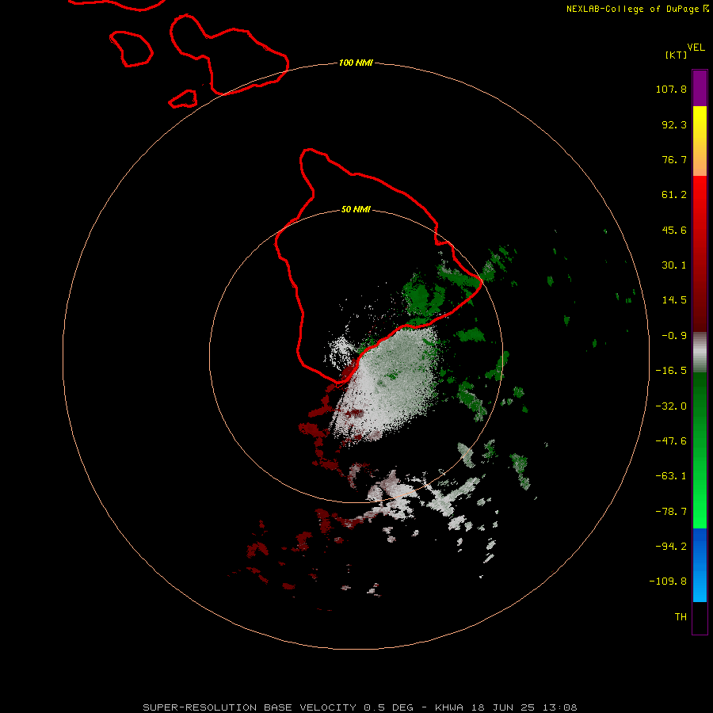Click the -94.2 velocity scale value
The image size is (713, 713).
click(671, 546)
